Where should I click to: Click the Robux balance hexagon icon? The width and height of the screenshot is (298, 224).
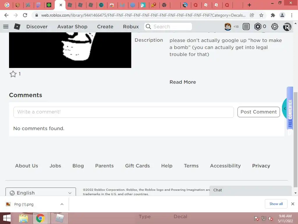(258, 27)
